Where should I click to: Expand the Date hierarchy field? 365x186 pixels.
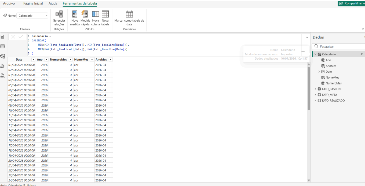click(x=319, y=72)
